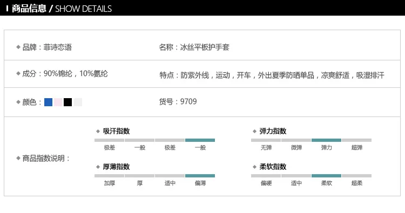Click the product name 冰丝平板护手套
This screenshot has width=405, height=213.
(x=205, y=47)
